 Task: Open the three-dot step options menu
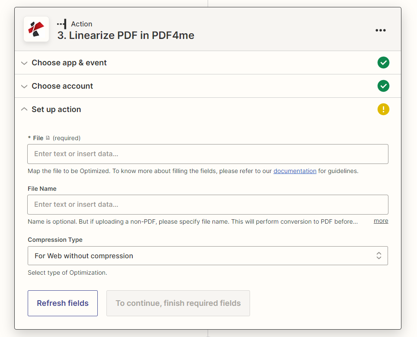pos(381,30)
